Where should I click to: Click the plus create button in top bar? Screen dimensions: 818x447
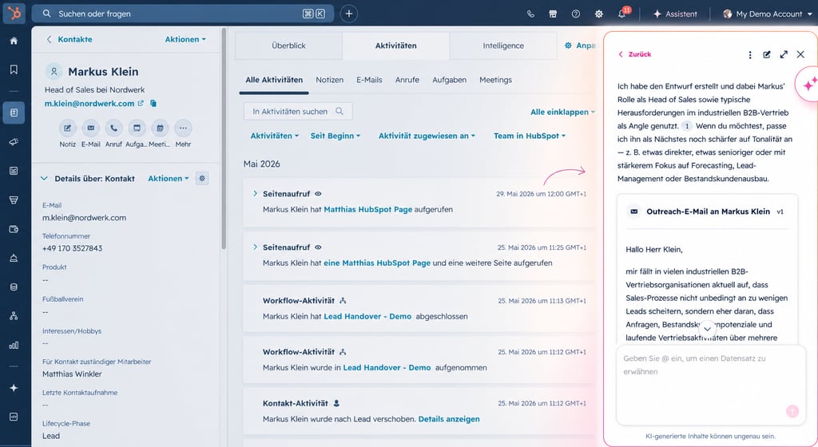click(349, 14)
